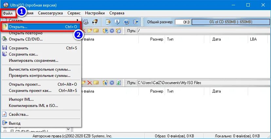Click the gear icon in local pane toolbar
Viewport: 271px width, 139px height.
coord(112,83)
